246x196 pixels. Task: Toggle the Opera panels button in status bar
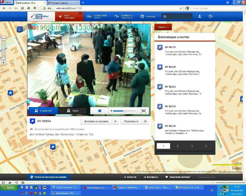point(3,183)
